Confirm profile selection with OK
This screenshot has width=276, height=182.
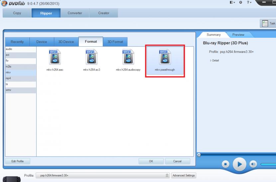click(151, 161)
